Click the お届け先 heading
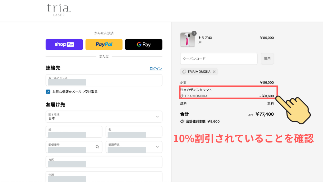The width and height of the screenshot is (323, 182). 56,105
